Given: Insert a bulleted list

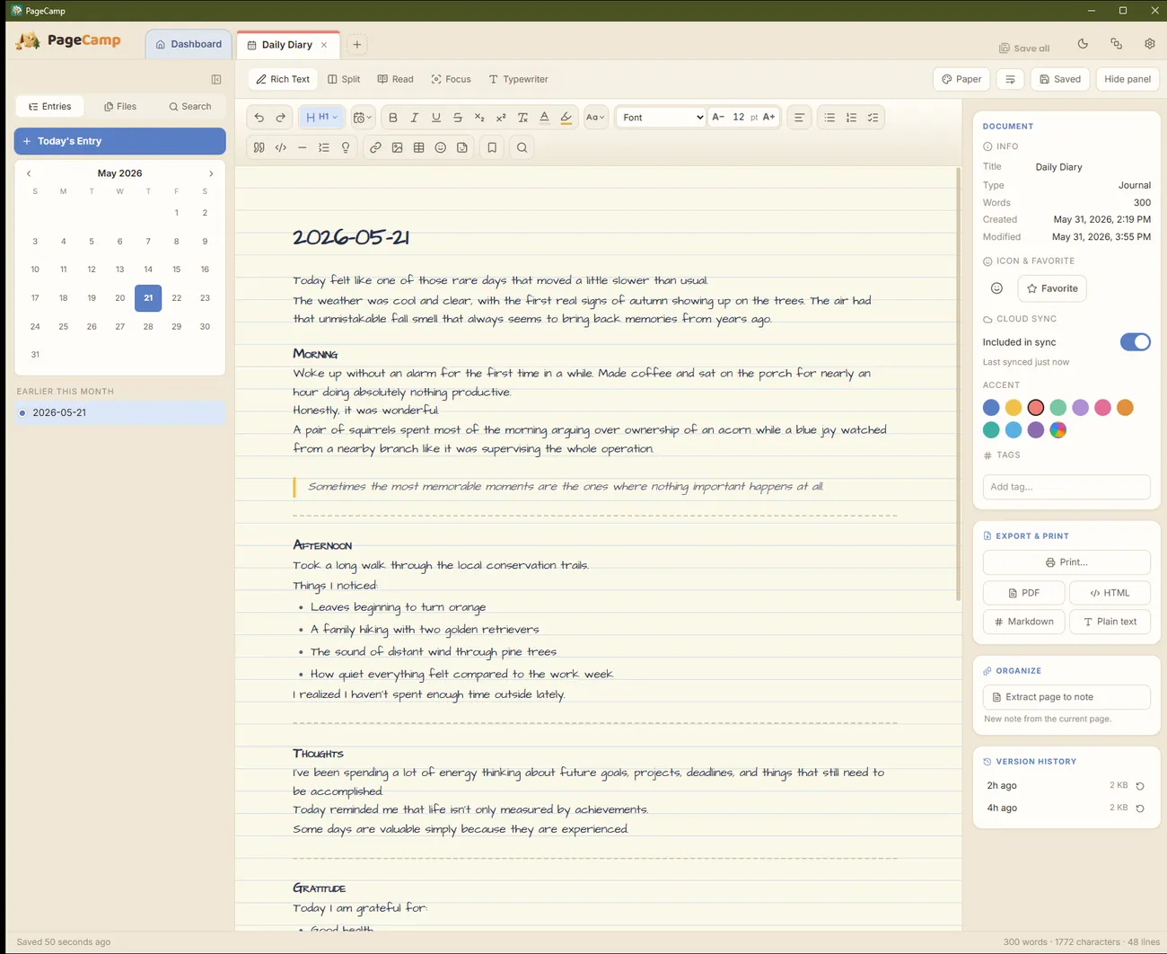Looking at the screenshot, I should tap(829, 118).
